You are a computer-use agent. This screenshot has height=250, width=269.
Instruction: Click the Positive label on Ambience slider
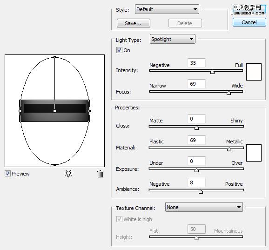coord(234,184)
